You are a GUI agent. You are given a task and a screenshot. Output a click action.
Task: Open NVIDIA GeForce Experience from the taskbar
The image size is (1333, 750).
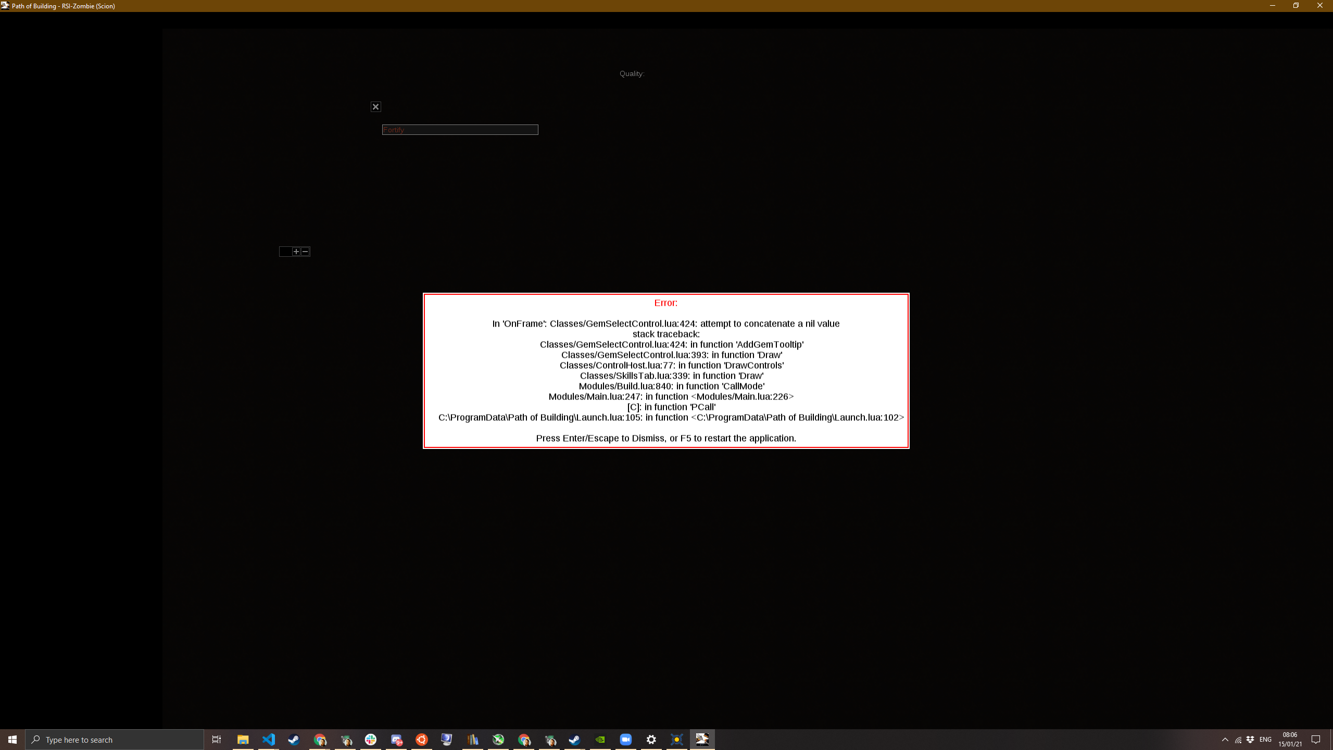click(x=600, y=740)
